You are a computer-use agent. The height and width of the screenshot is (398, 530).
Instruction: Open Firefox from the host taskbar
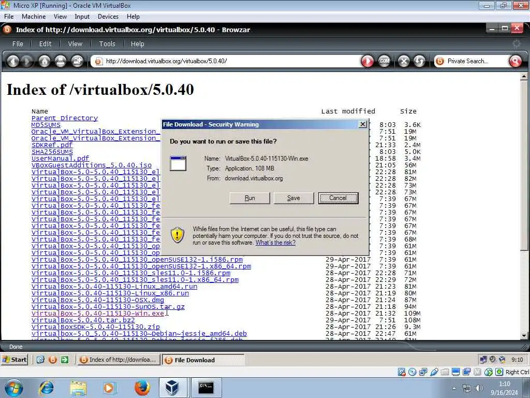click(142, 388)
